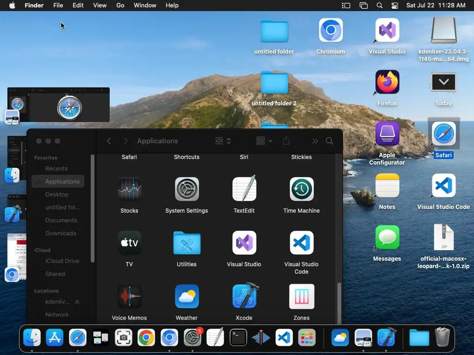Select Xcode app in Applications window
The image size is (474, 355).
(244, 296)
